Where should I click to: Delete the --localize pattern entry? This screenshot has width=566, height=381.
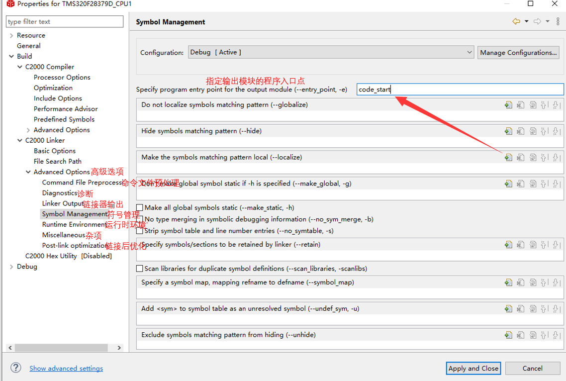521,158
